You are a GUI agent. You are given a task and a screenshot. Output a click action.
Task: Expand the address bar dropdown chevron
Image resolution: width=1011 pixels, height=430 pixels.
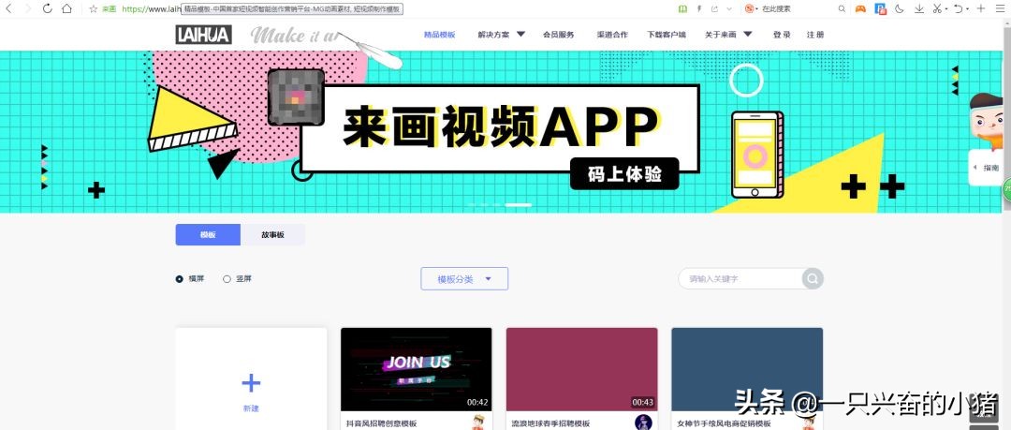point(729,8)
